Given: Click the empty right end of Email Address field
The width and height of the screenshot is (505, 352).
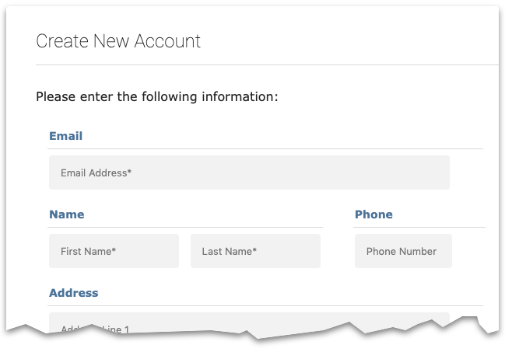Looking at the screenshot, I should pyautogui.click(x=420, y=173).
